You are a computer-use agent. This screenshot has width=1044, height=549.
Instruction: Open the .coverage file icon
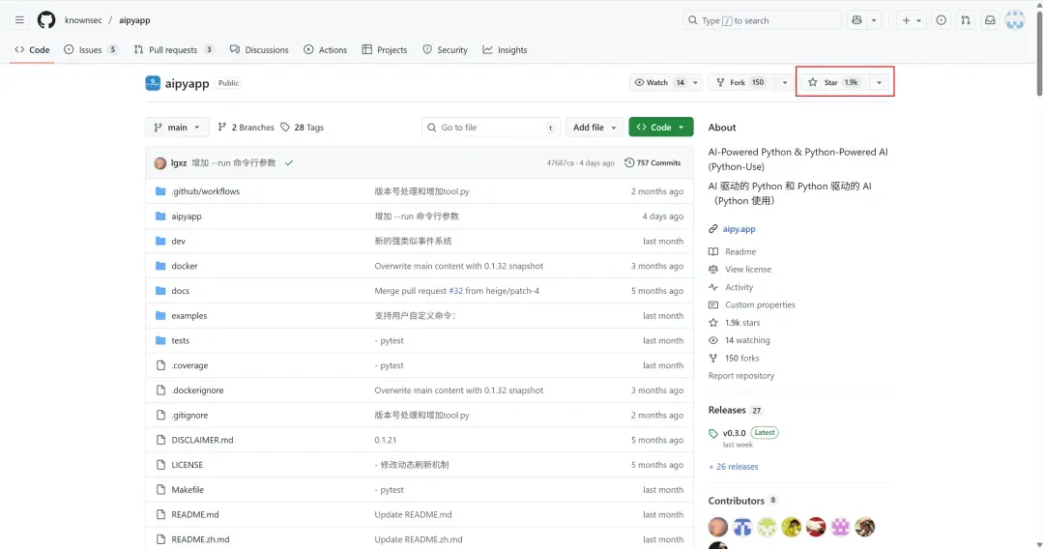(160, 365)
